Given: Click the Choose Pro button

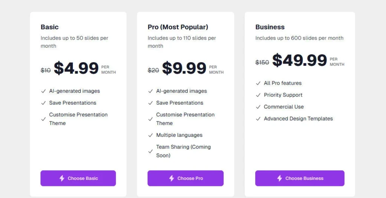Looking at the screenshot, I should coord(185,178).
